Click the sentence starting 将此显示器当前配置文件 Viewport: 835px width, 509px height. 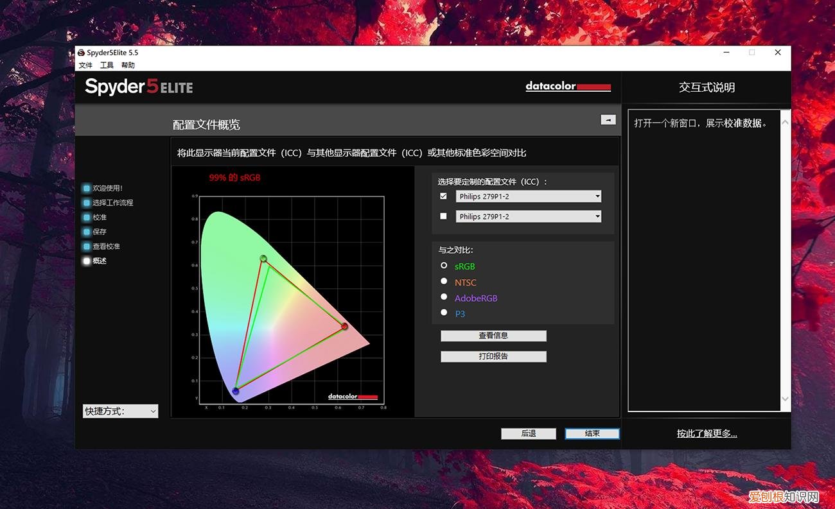[351, 153]
